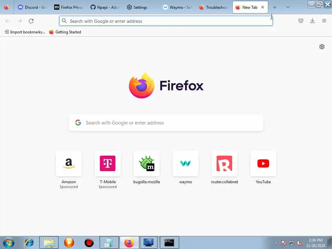
Task: Open the Save to Pocket button
Action: [301, 21]
